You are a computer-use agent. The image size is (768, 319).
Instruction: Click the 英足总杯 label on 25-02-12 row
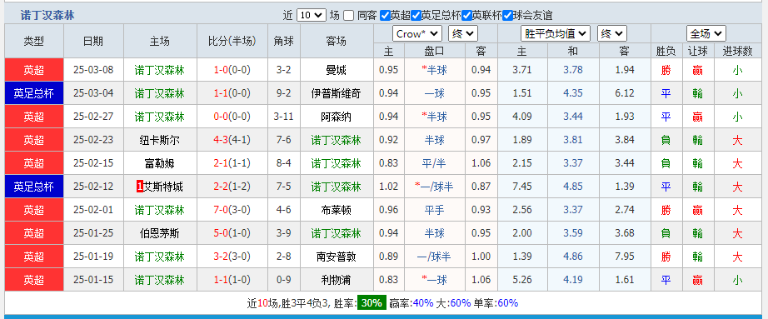click(34, 187)
